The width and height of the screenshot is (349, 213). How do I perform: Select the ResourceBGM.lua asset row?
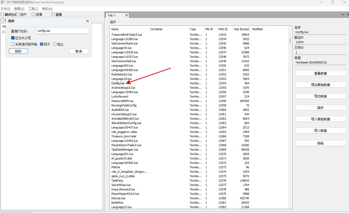(180, 101)
